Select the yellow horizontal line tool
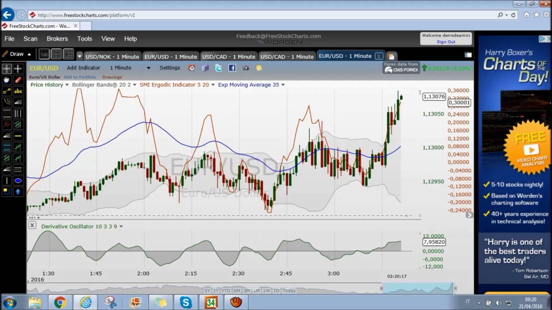Viewport: 552px width, 310px height. [x=18, y=136]
